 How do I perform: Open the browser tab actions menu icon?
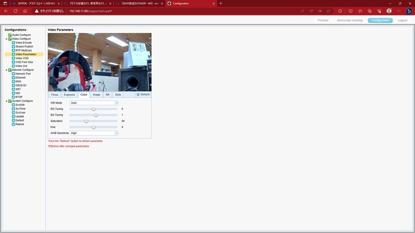5,4
